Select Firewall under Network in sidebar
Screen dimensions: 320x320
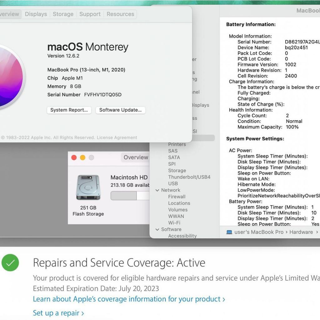177,197
